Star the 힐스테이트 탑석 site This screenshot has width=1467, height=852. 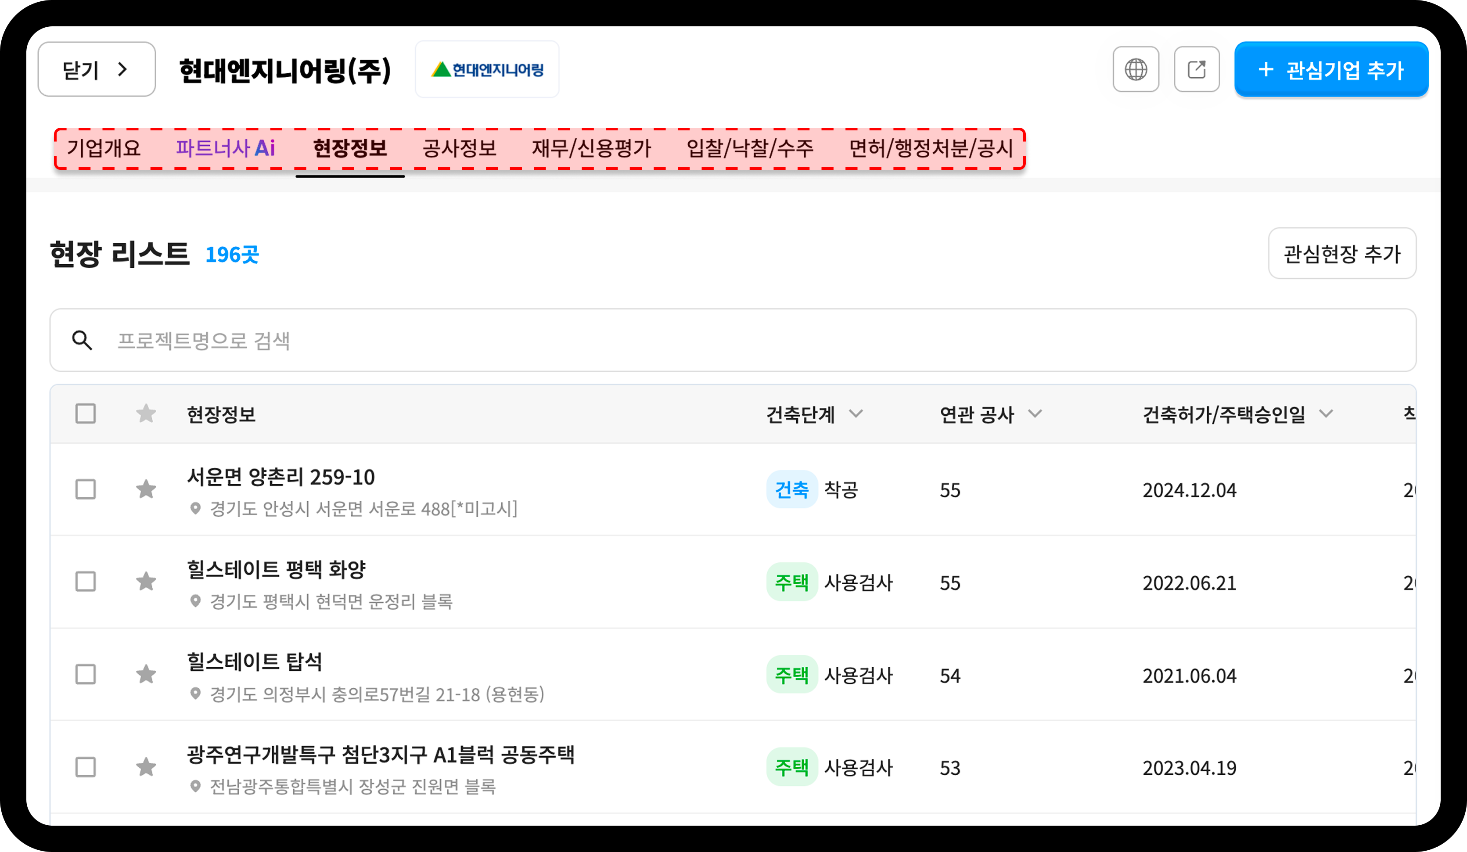coord(146,675)
